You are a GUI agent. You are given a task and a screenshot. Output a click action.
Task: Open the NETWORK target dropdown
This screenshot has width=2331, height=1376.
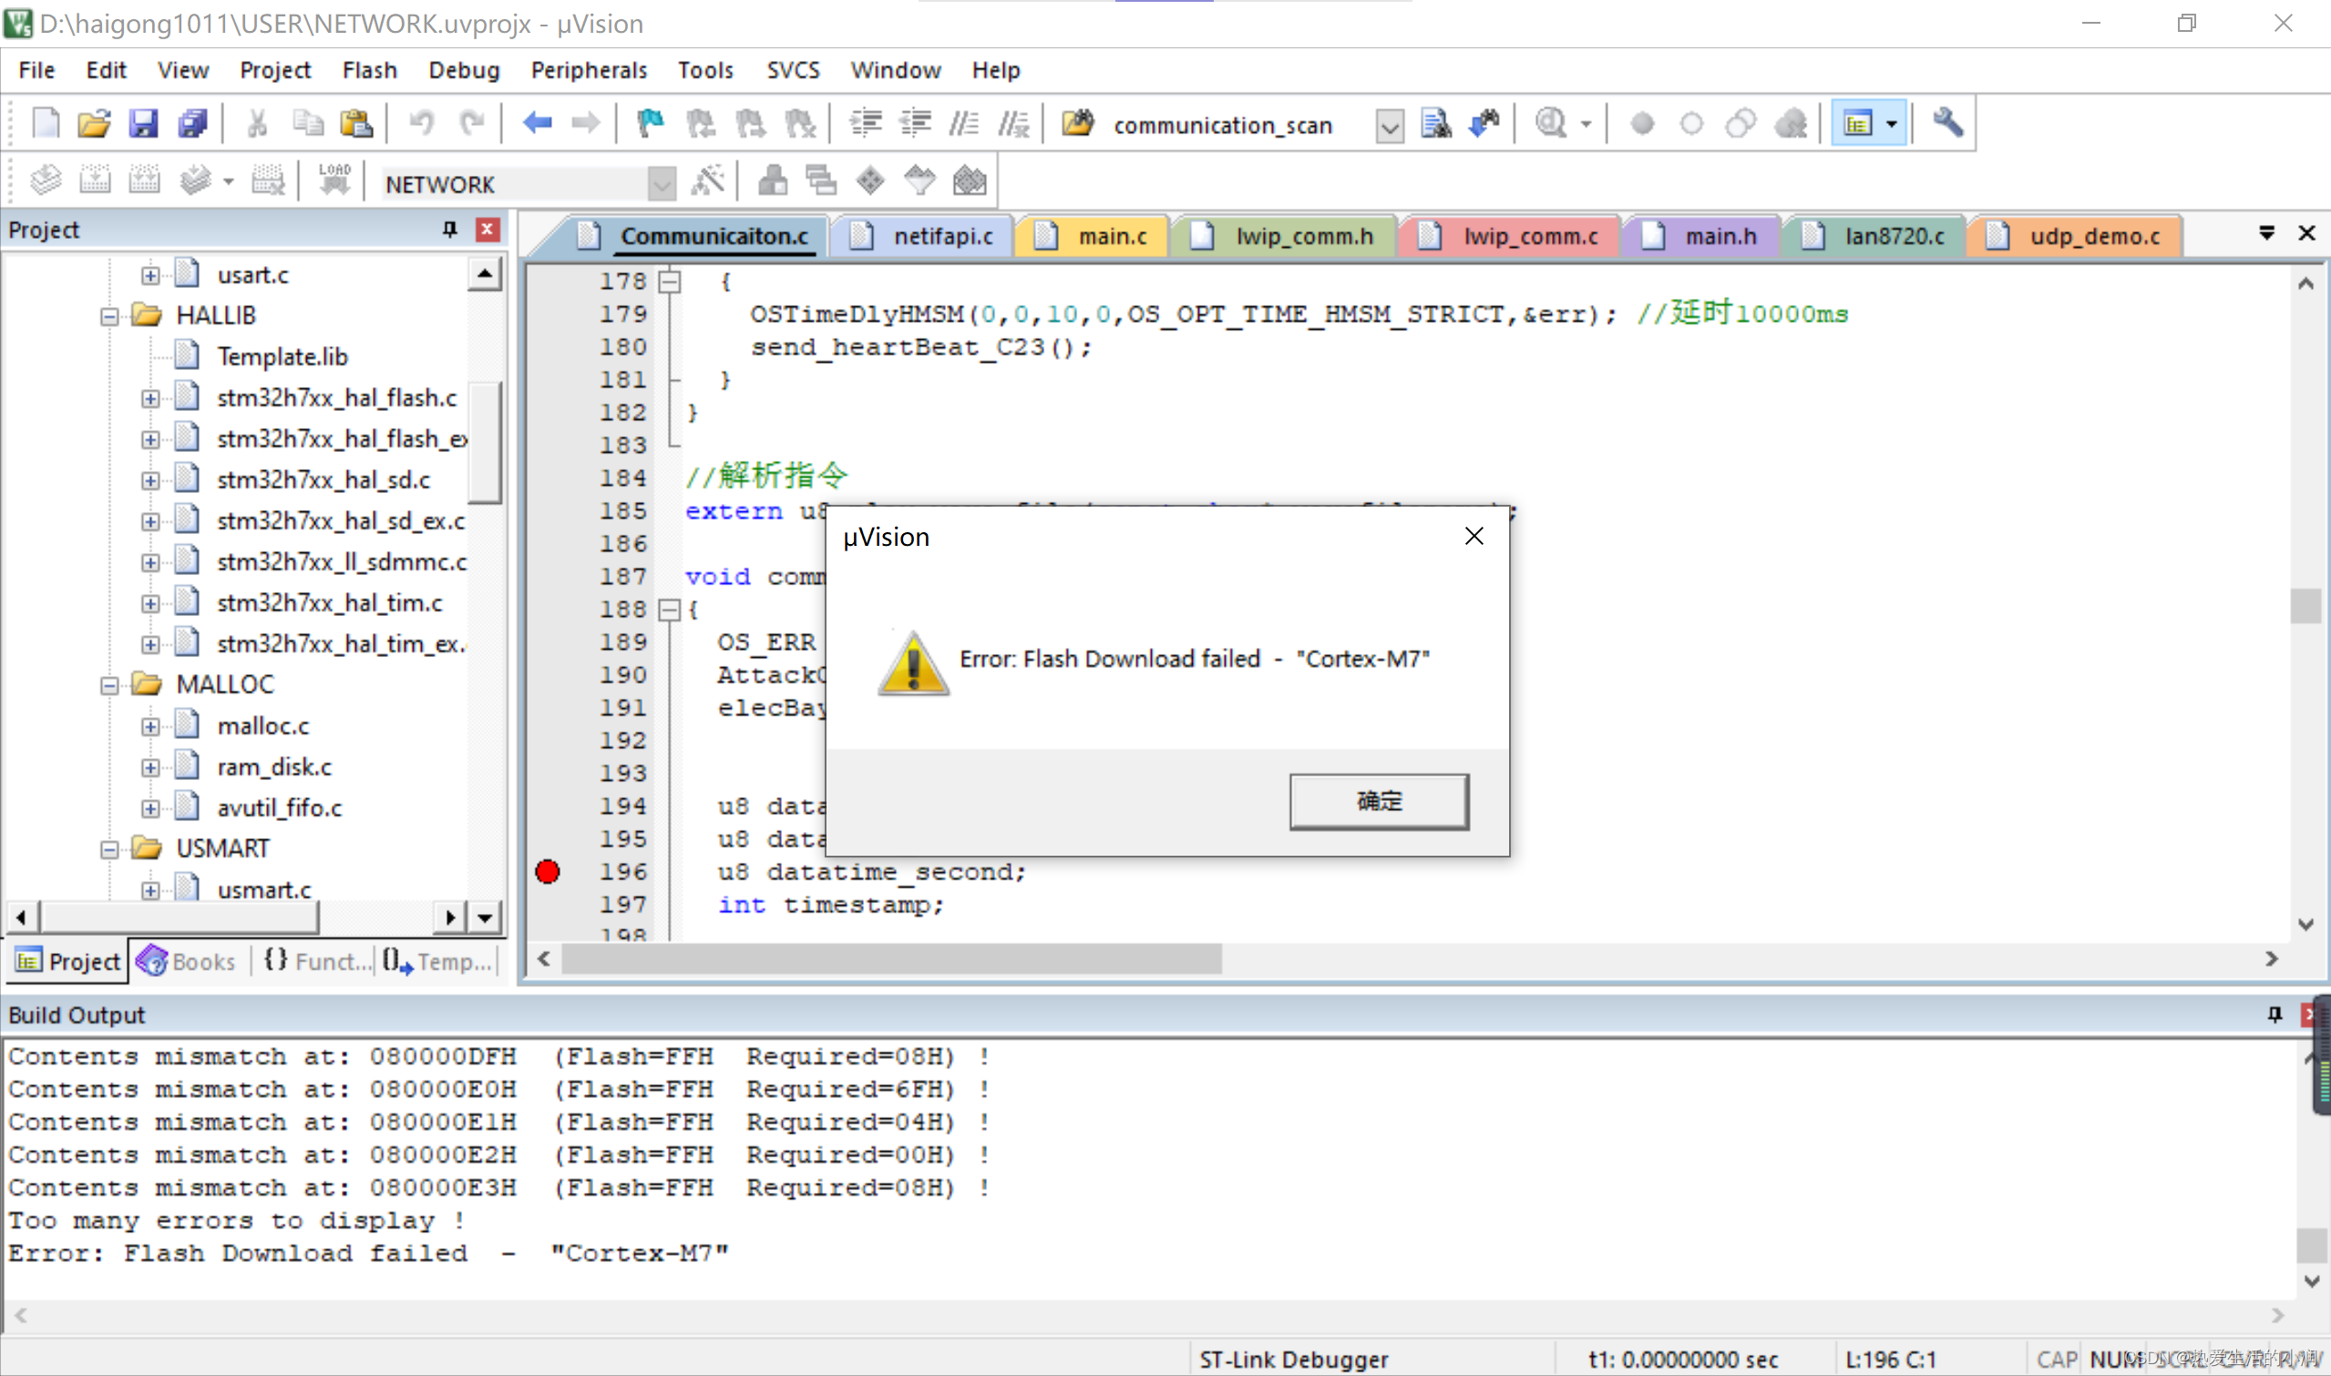pos(661,183)
